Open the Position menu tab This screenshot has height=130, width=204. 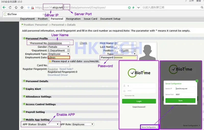pyautogui.click(x=43, y=19)
